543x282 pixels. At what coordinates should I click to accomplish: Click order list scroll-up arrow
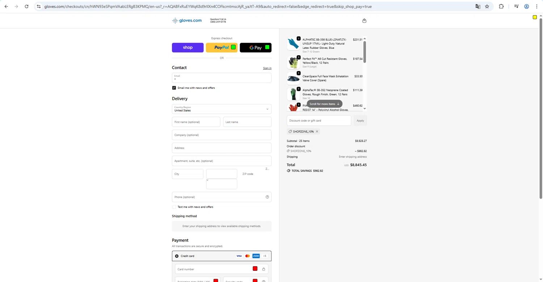365,39
